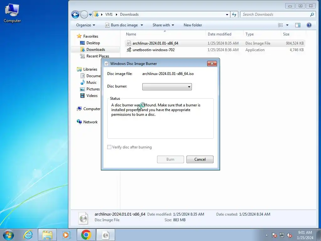Image resolution: width=321 pixels, height=241 pixels.
Task: Open the Music library
Action: tap(91, 83)
